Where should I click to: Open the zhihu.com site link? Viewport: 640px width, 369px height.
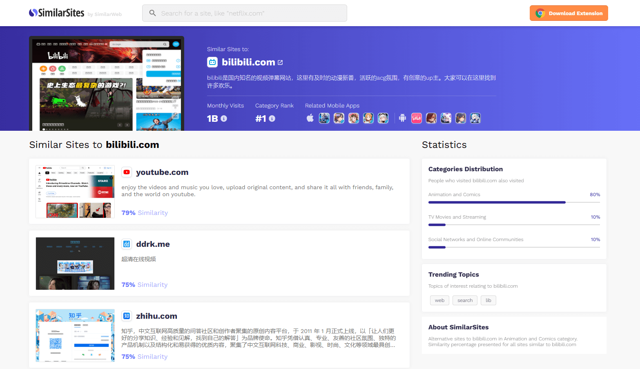pos(156,316)
